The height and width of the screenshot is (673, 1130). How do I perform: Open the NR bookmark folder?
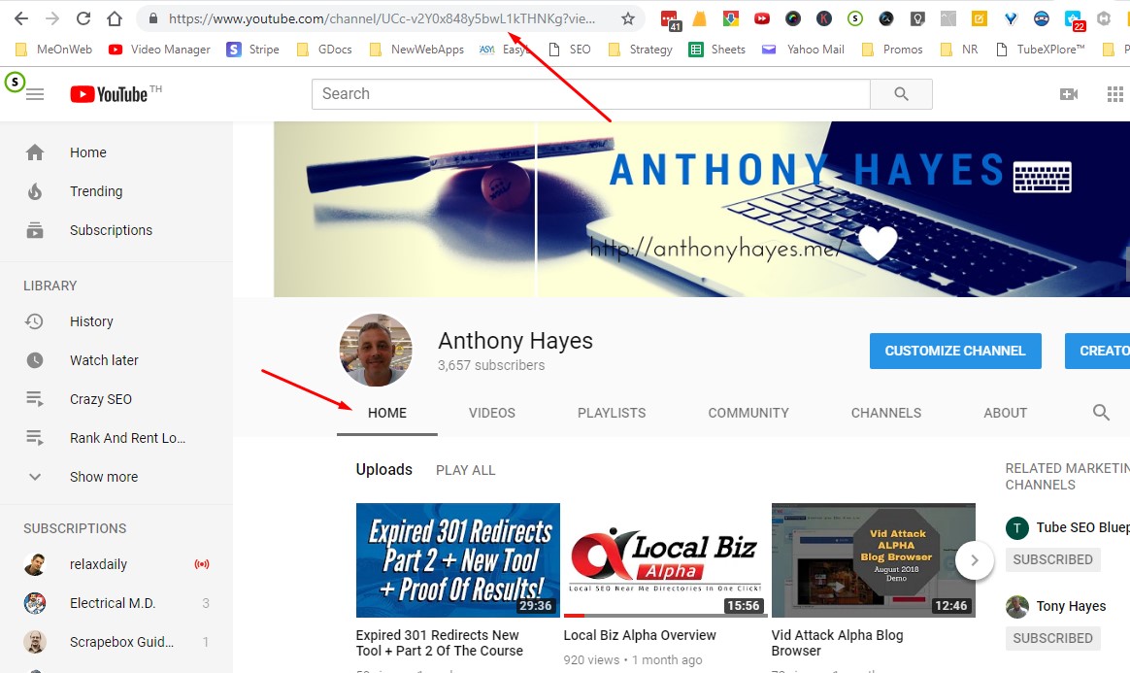pyautogui.click(x=959, y=49)
